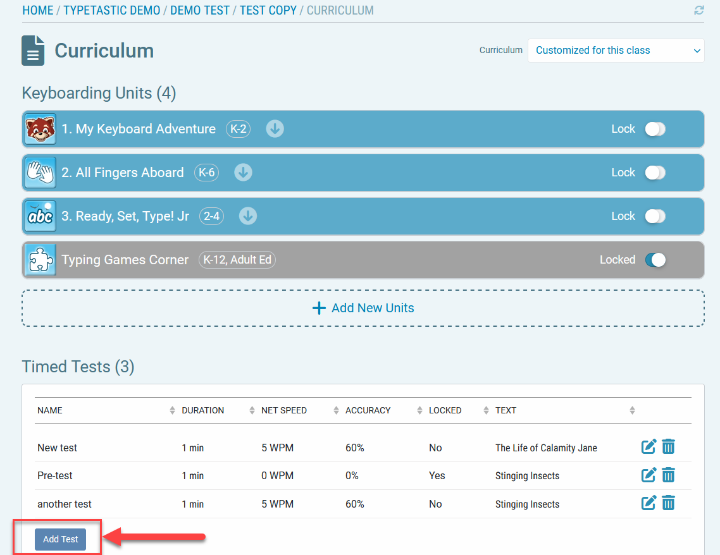720x555 pixels.
Task: Click the refresh icon in breadcrumb bar
Action: 698,10
